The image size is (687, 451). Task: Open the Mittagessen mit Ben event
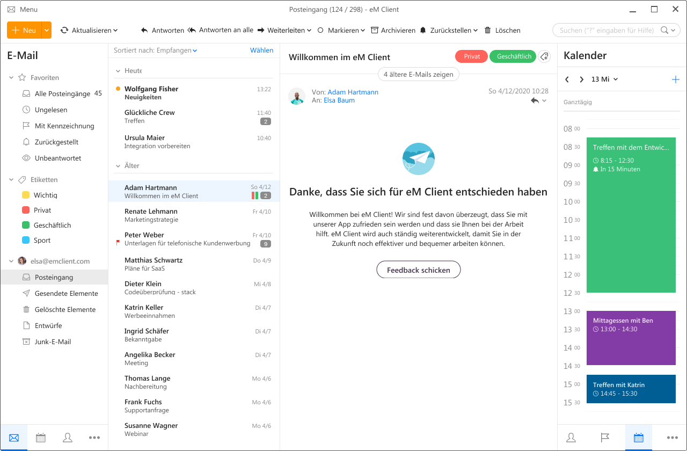tap(631, 338)
